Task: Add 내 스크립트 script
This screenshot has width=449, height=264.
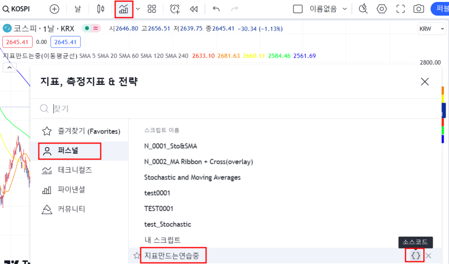Action: [x=162, y=240]
